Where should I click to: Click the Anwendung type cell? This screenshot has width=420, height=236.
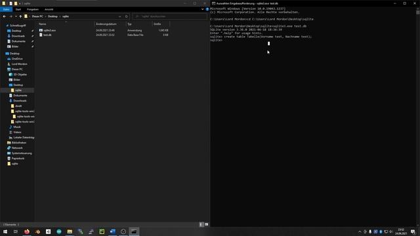pos(135,30)
